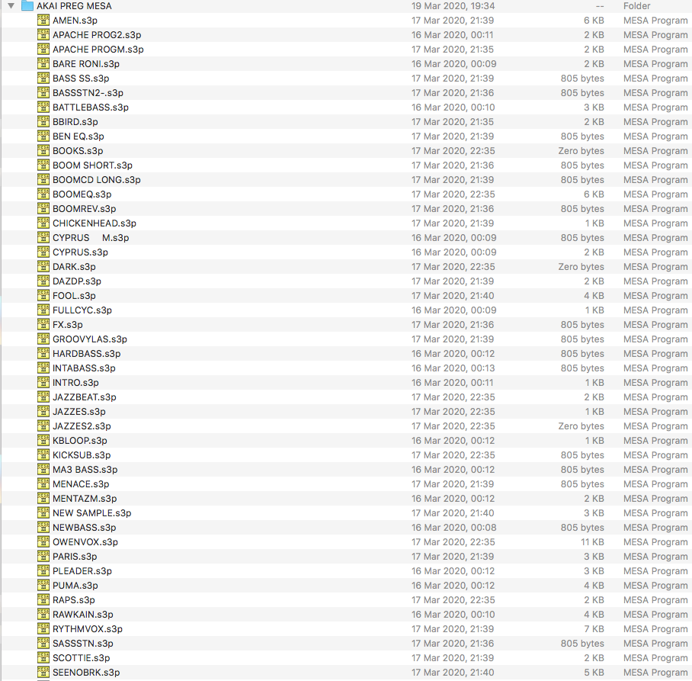Click the BOOMREV.s3p file icon
Viewport: 692px width, 681px height.
pos(43,208)
